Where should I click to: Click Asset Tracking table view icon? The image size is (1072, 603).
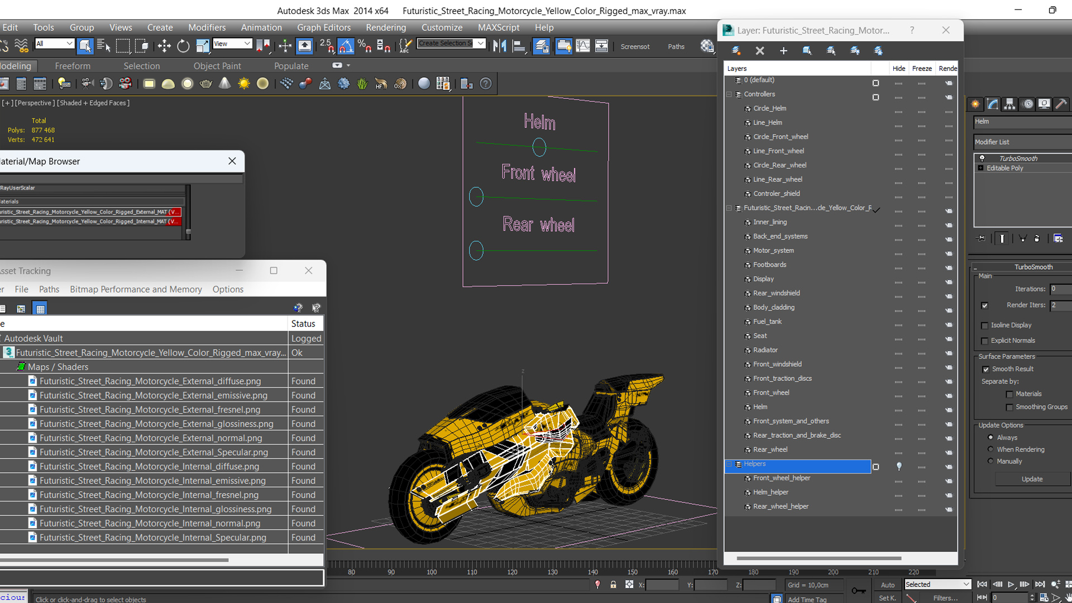40,308
